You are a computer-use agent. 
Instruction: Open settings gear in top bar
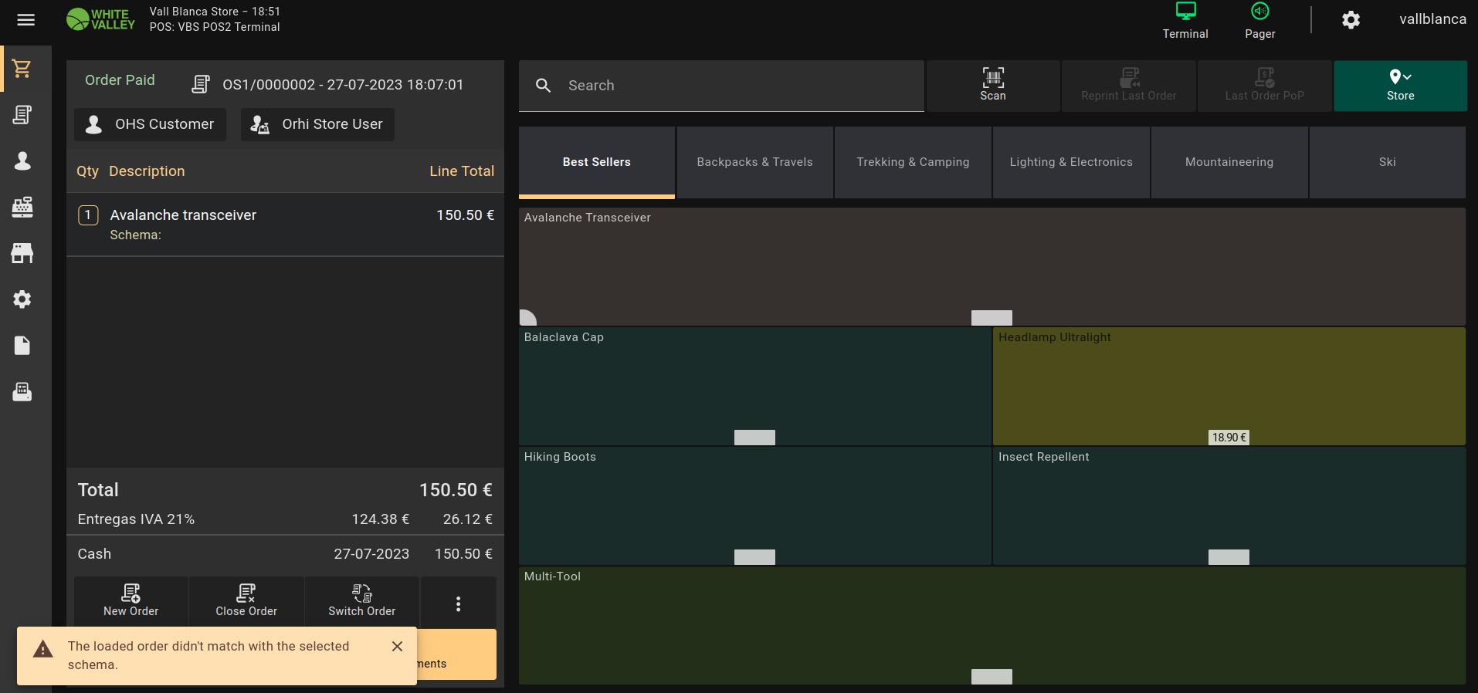[1350, 20]
